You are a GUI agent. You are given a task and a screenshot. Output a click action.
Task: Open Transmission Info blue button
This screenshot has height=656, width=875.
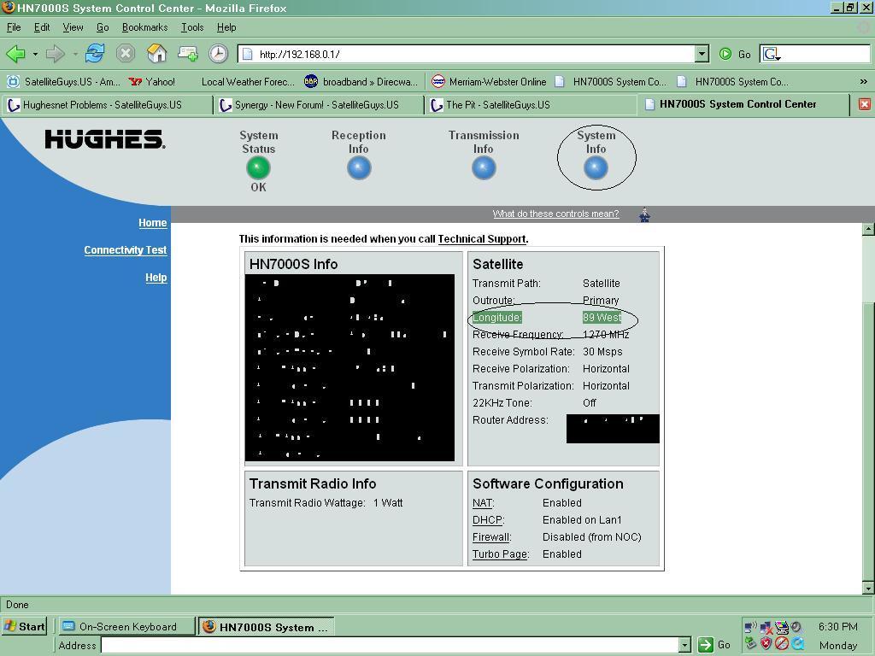(x=484, y=168)
